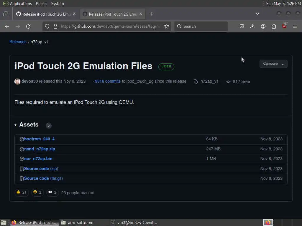Open the Firefox hamburger menu

coord(295,26)
